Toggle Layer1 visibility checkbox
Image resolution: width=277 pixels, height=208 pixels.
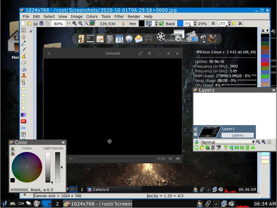tap(196, 129)
